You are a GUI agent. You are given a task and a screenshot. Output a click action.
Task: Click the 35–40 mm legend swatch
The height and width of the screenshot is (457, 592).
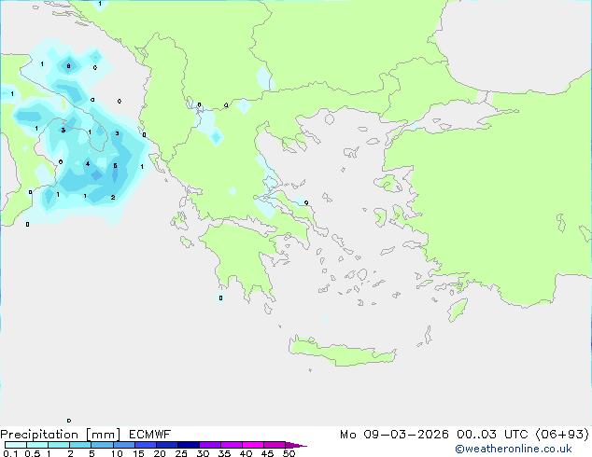point(231,445)
